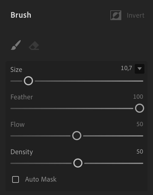Click the Size slider handle

tap(28, 81)
